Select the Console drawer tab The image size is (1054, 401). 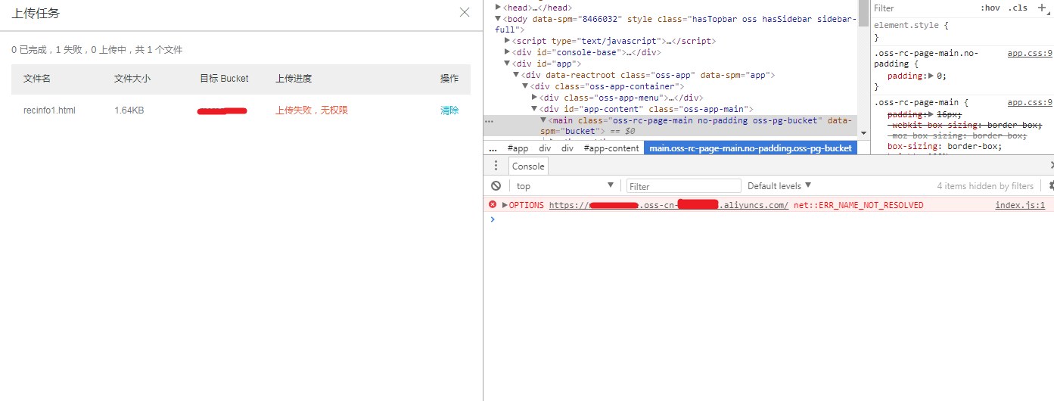coord(528,166)
